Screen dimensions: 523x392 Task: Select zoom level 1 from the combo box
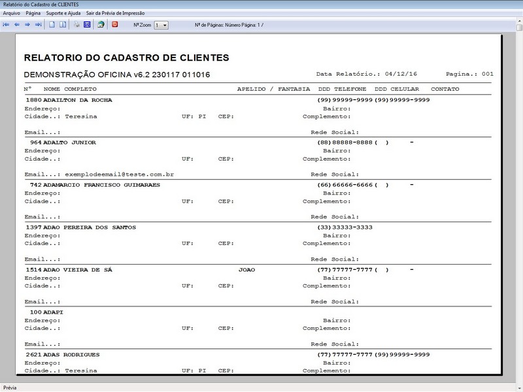[157, 25]
